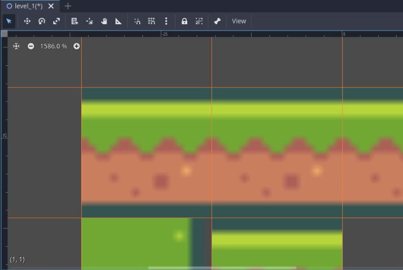403x270 pixels.
Task: Toggle smart snapping
Action: [x=137, y=21]
